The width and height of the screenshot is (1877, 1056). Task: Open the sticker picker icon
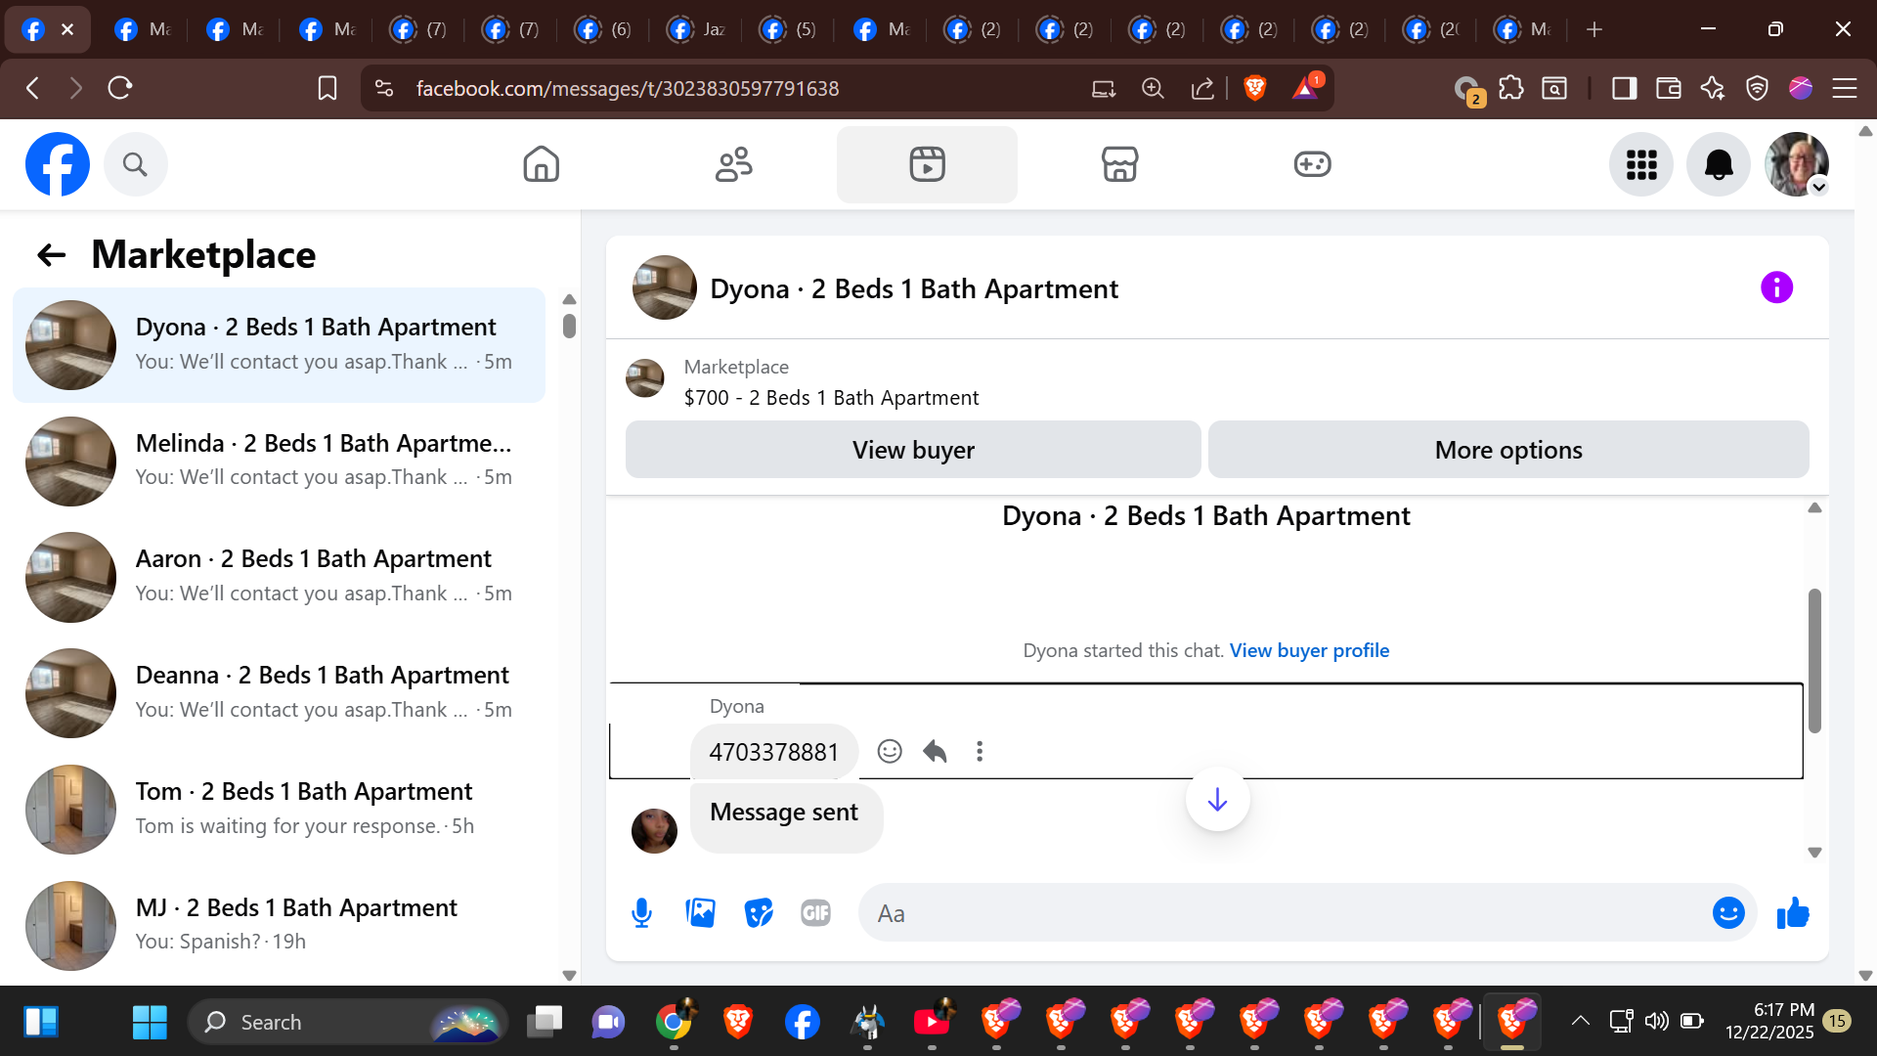pyautogui.click(x=758, y=913)
